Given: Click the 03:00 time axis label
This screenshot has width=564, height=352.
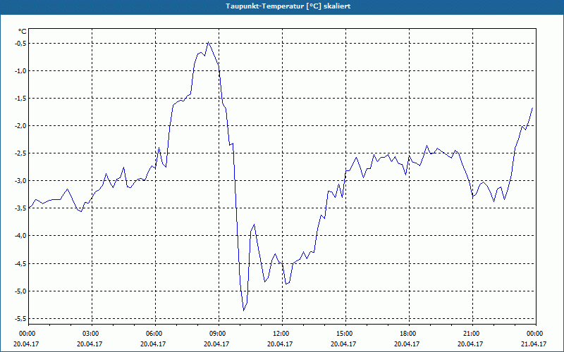Looking at the screenshot, I should point(92,334).
